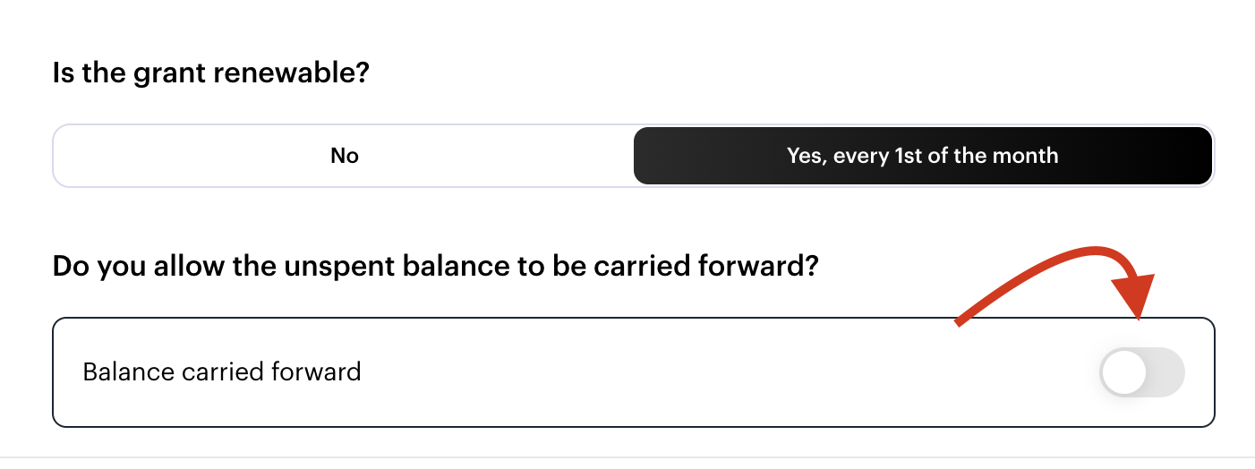Click the "Balance carried forward" label text
1255x469 pixels.
[222, 371]
